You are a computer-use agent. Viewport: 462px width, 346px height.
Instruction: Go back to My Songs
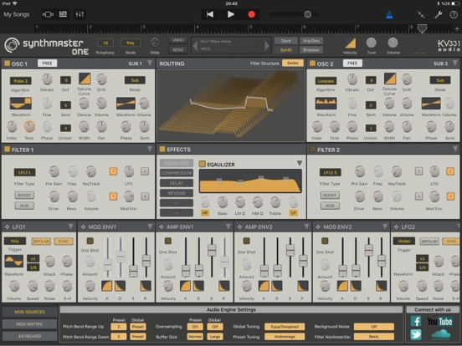(x=17, y=14)
